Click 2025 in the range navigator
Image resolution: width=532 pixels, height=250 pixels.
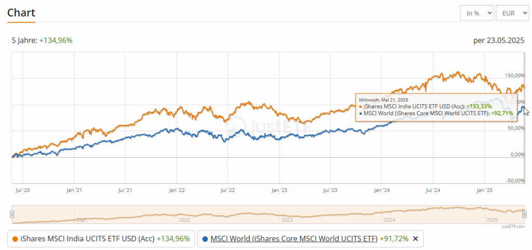[x=492, y=220]
